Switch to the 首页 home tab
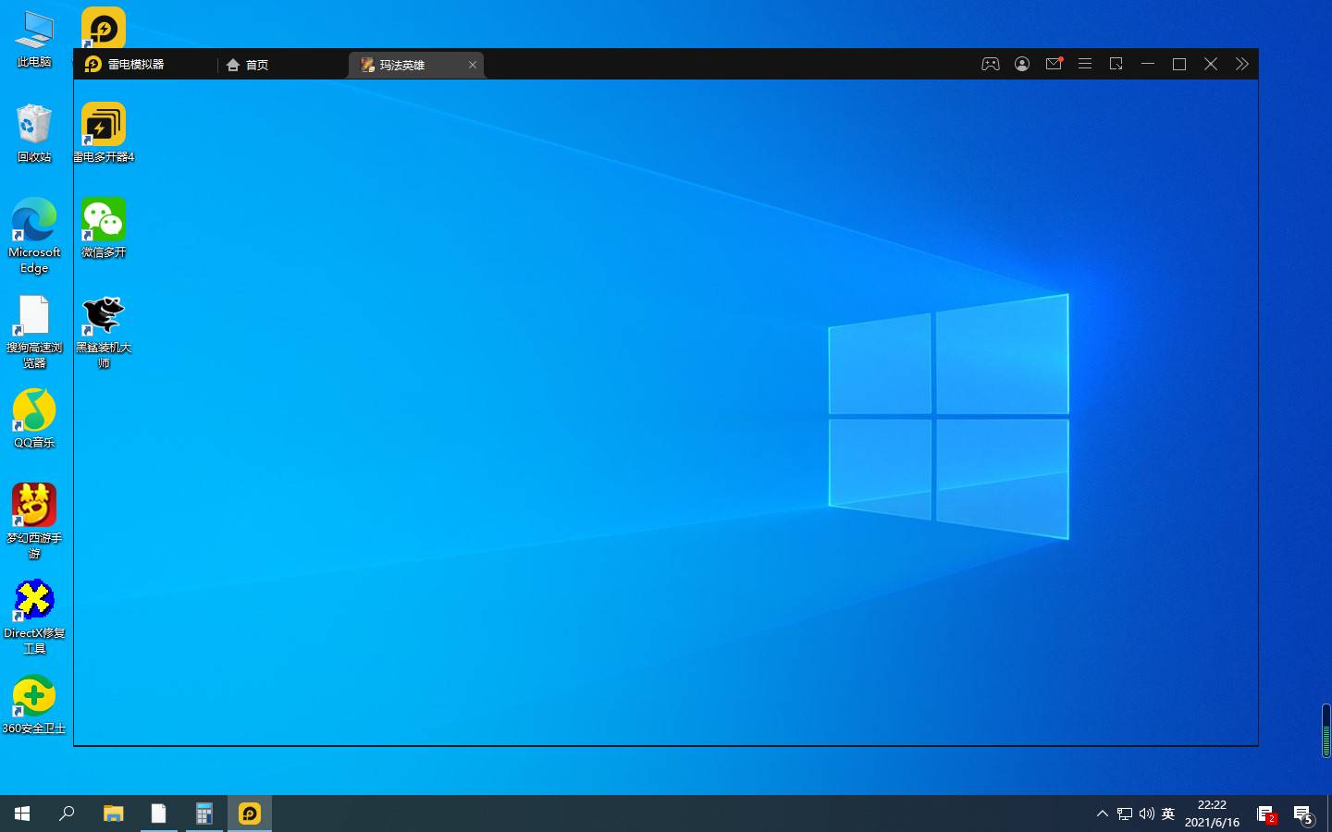 tap(248, 65)
